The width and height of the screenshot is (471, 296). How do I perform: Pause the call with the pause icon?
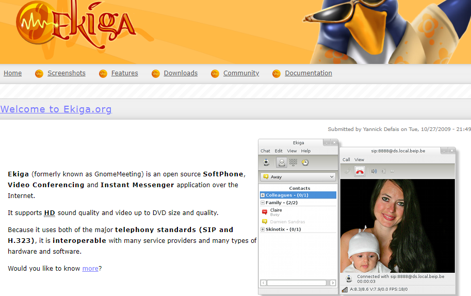click(392, 171)
